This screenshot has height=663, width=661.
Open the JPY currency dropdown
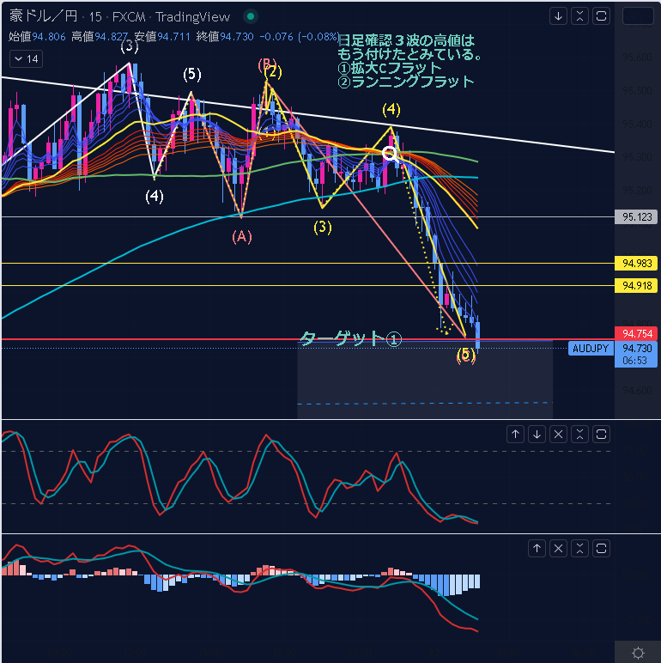(637, 15)
